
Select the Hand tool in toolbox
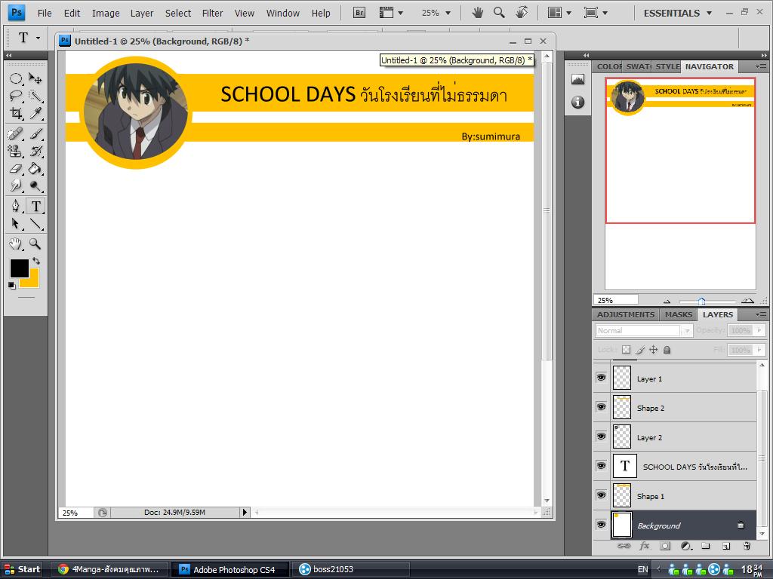point(16,244)
